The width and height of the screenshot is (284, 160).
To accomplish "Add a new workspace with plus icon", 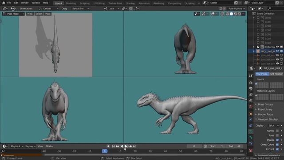I will click(x=199, y=3).
